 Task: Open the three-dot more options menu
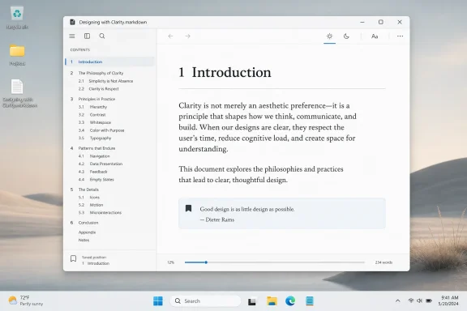tap(400, 36)
